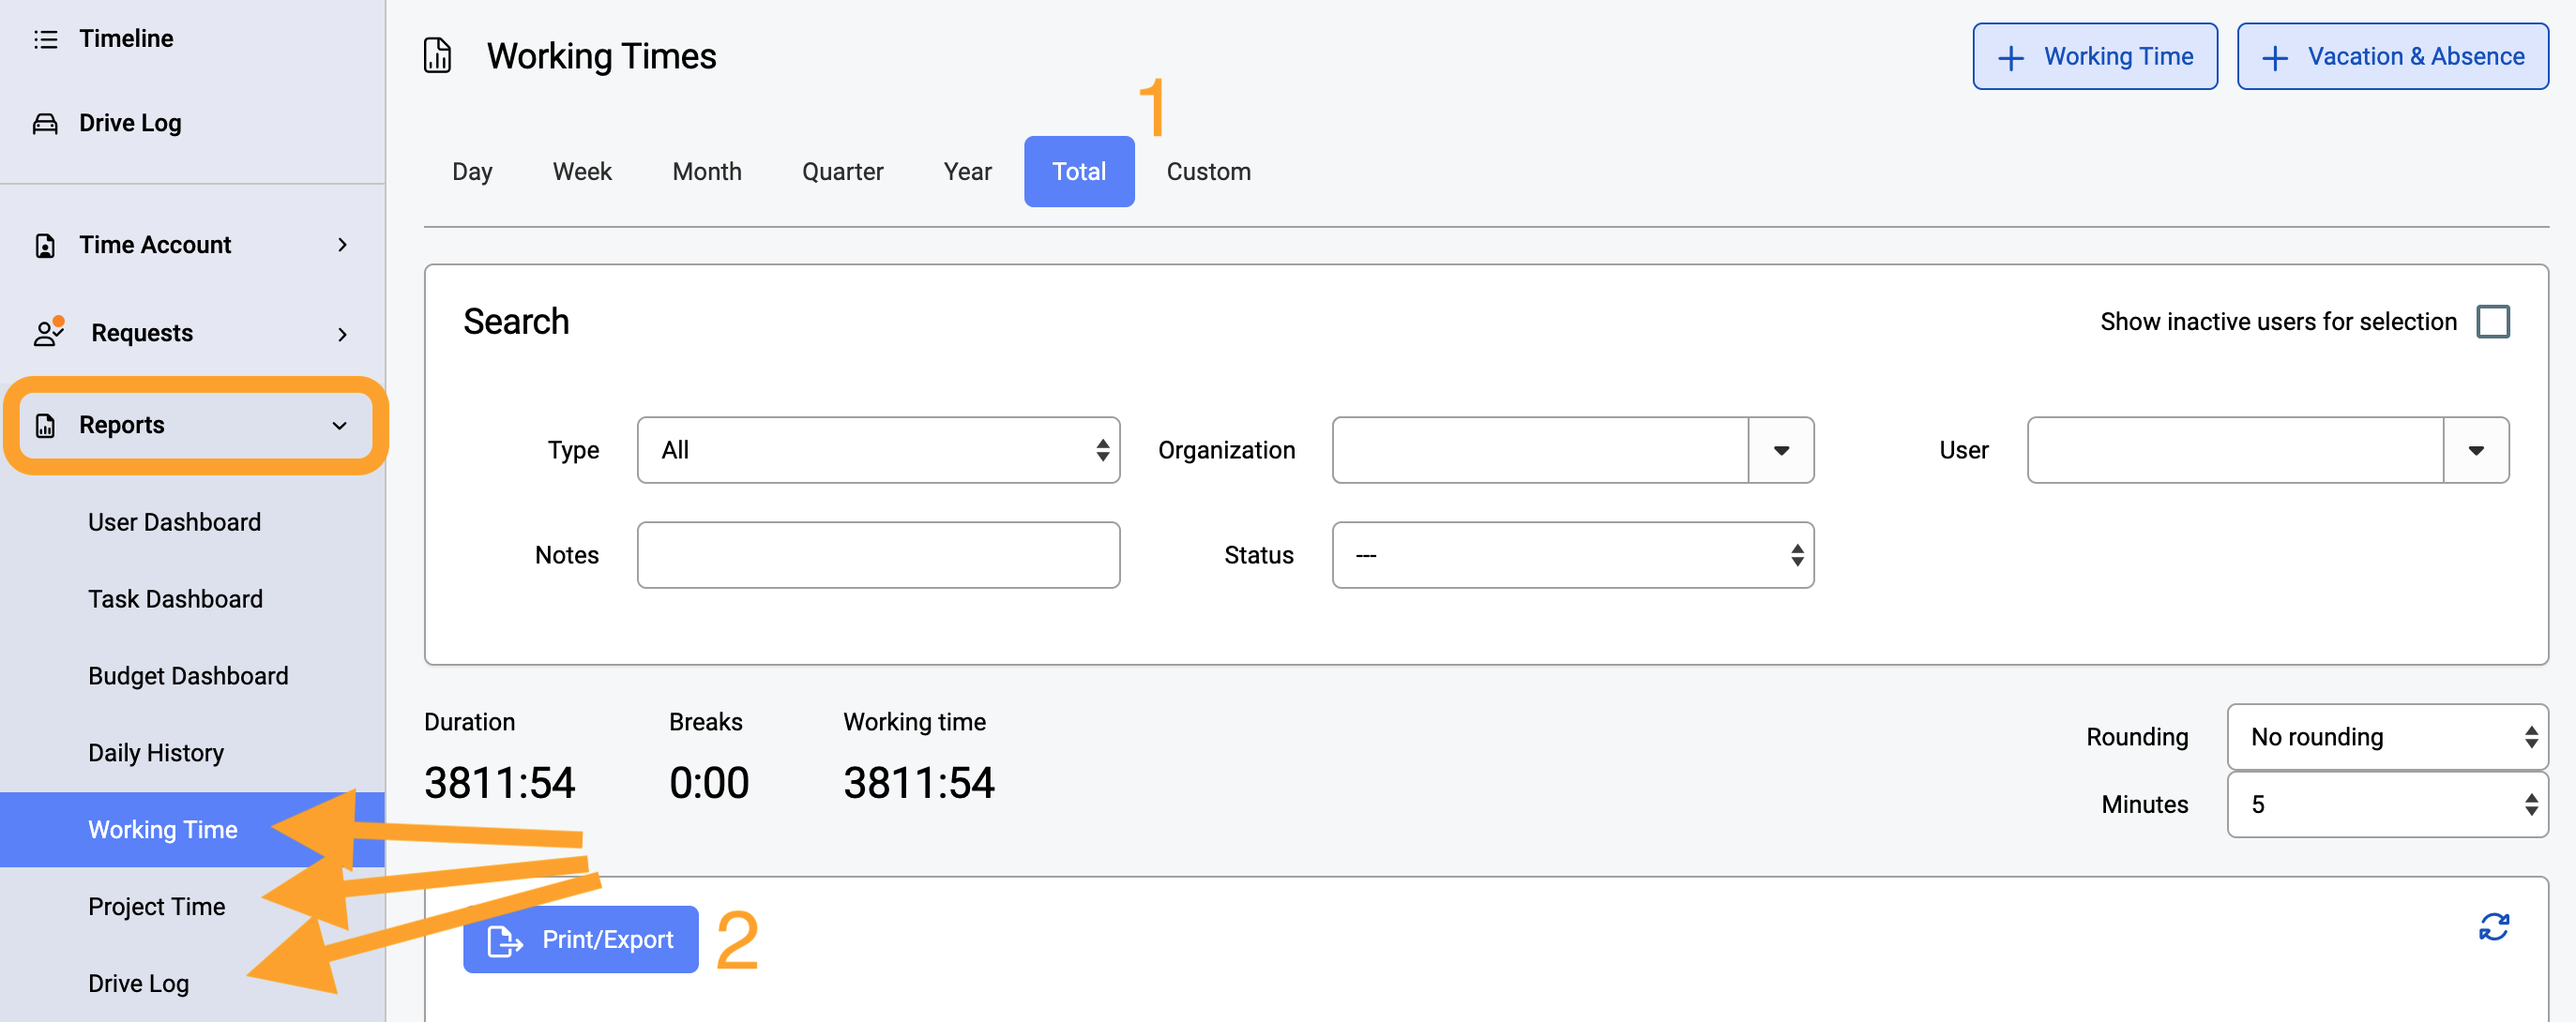Open the Rounding dropdown set to No rounding
The height and width of the screenshot is (1022, 2576).
tap(2387, 737)
